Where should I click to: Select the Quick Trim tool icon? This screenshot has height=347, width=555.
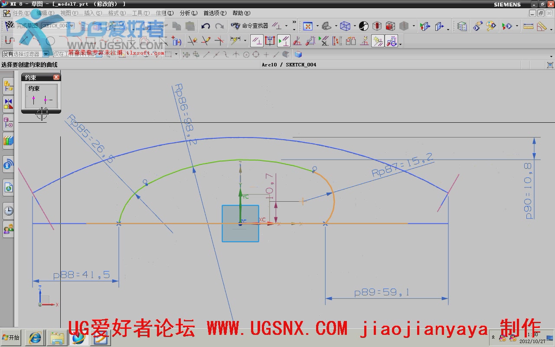(193, 41)
